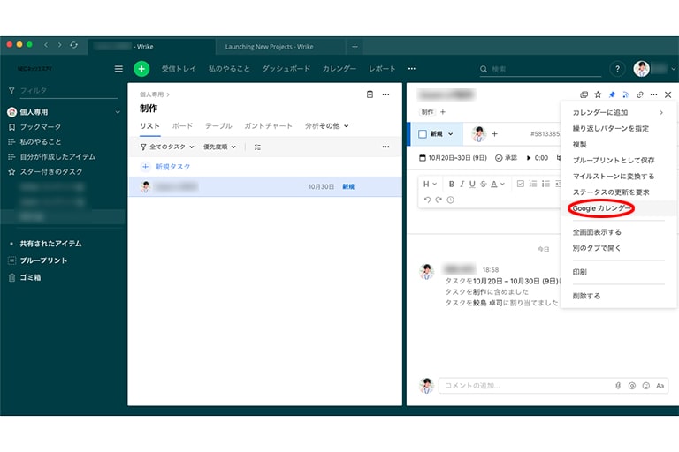
Task: Select Google カレンダー menu item
Action: (x=601, y=208)
